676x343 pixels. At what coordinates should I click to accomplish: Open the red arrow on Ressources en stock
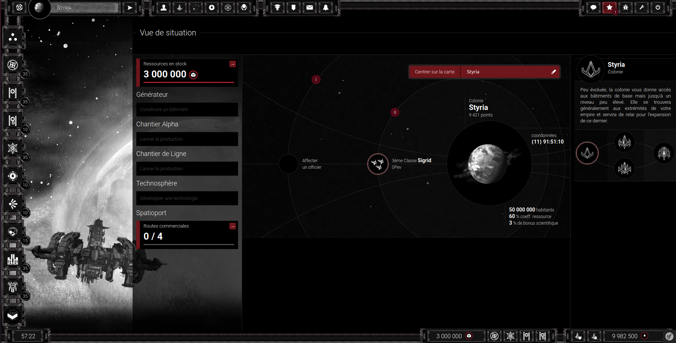pos(233,64)
